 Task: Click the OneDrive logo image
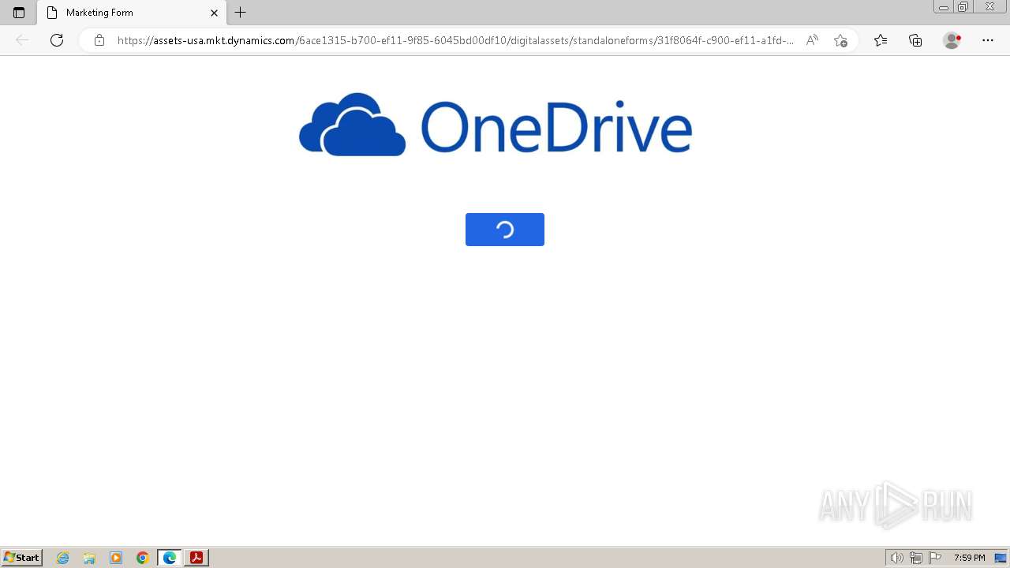click(x=496, y=125)
